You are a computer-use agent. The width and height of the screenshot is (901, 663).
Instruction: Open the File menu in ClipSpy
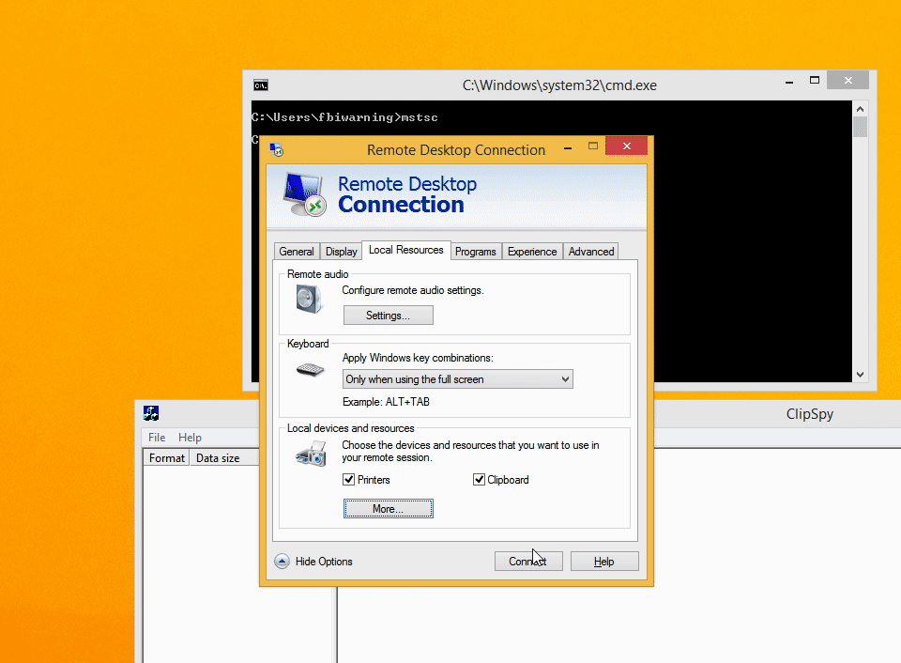157,437
